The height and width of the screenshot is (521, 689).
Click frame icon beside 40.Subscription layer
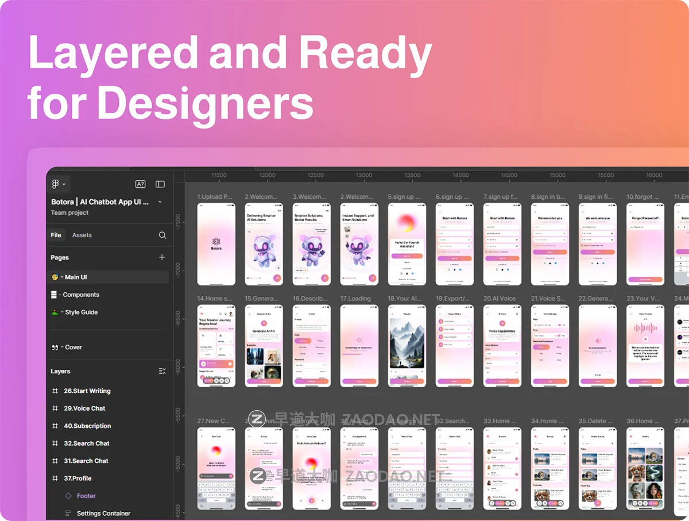(x=55, y=426)
